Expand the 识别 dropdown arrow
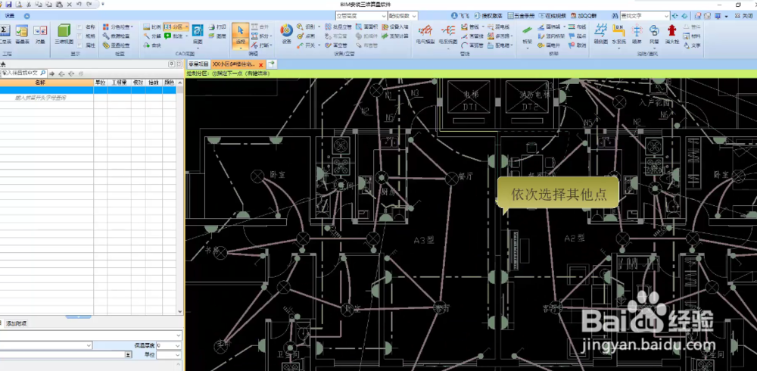Screen dimensions: 757x371 pyautogui.click(x=319, y=27)
